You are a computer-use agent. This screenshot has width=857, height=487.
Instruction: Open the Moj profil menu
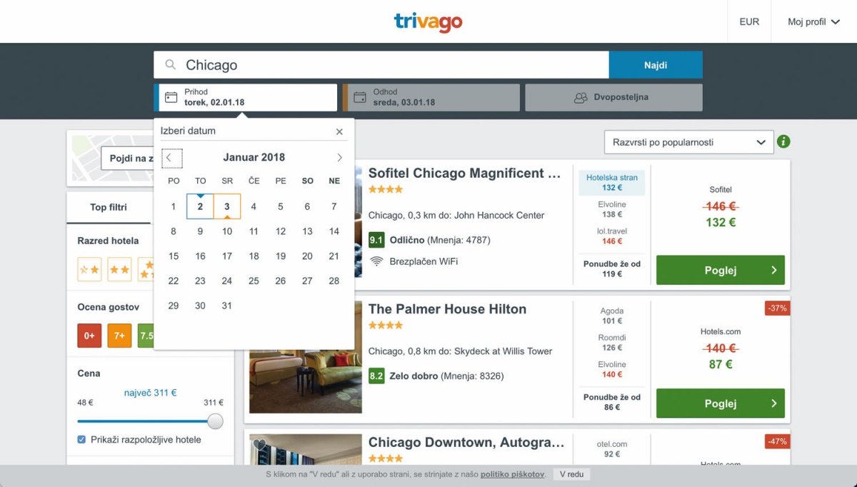pos(813,22)
